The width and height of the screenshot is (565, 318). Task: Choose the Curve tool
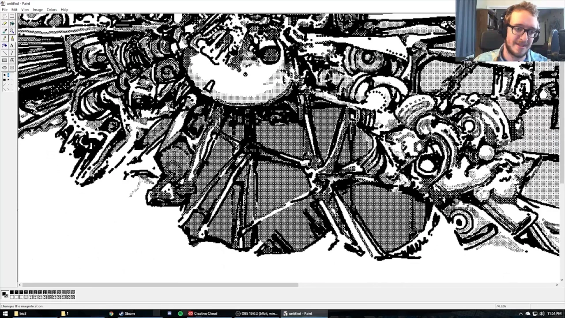click(12, 53)
